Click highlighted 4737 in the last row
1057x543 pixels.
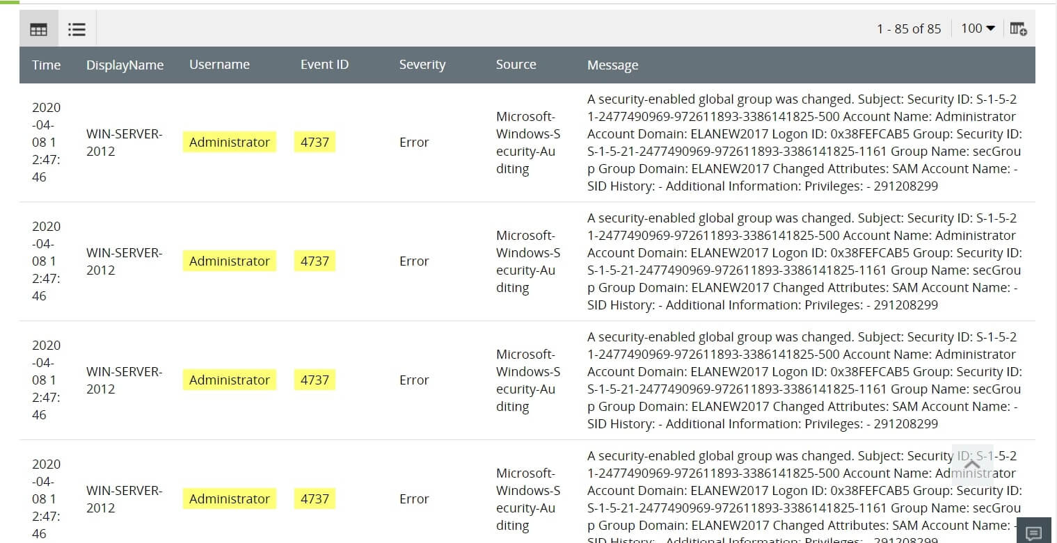point(315,499)
